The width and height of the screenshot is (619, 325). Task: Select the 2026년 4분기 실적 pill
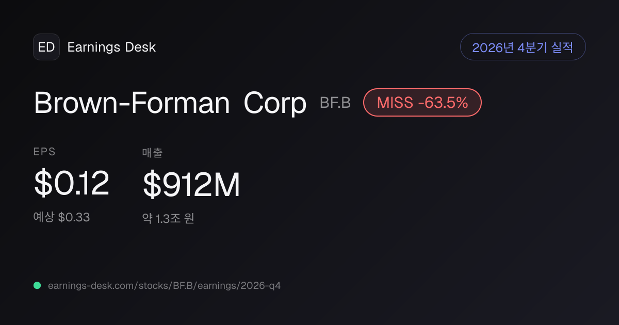point(523,47)
